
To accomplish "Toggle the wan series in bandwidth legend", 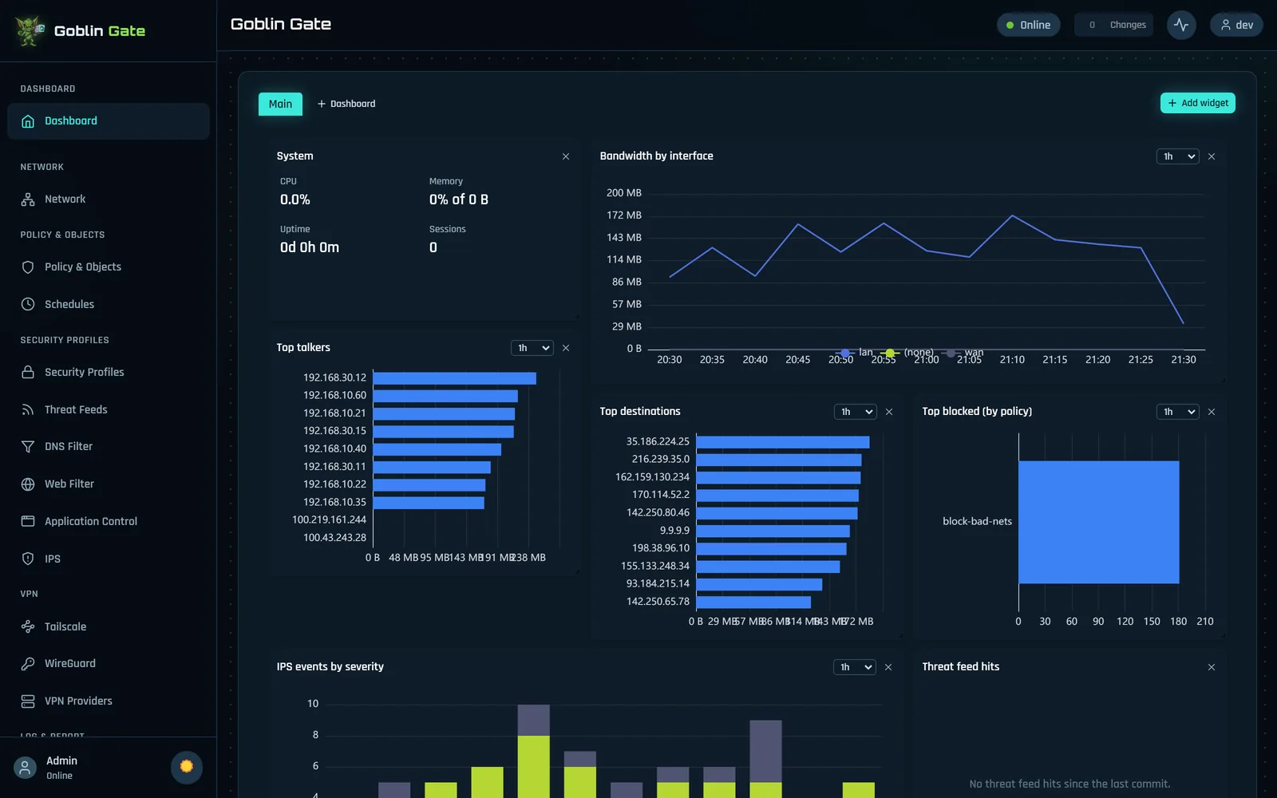I will 962,352.
